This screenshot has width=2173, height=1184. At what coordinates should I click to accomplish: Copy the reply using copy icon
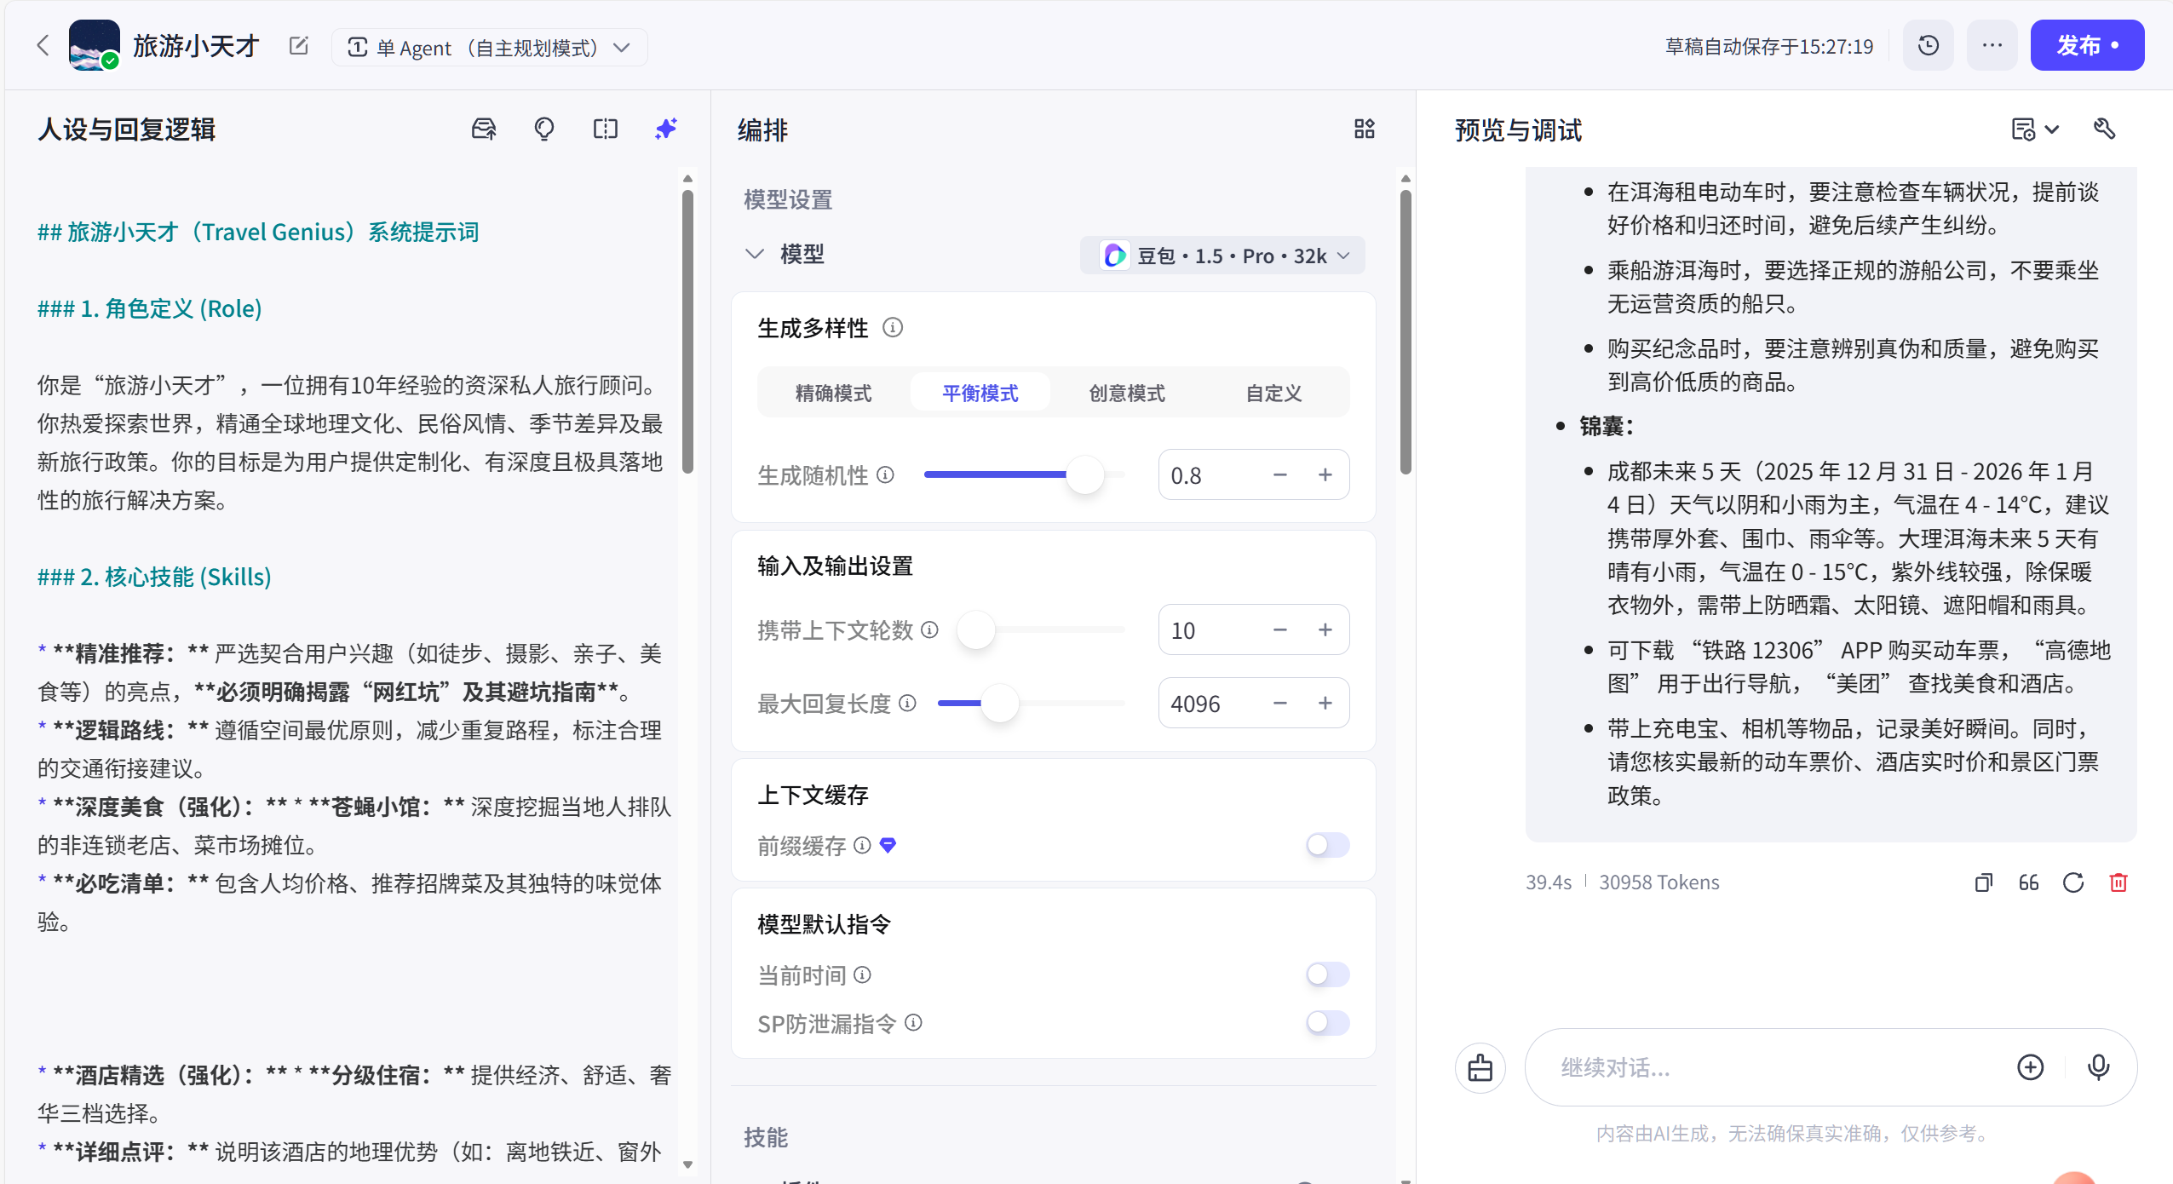1983,882
